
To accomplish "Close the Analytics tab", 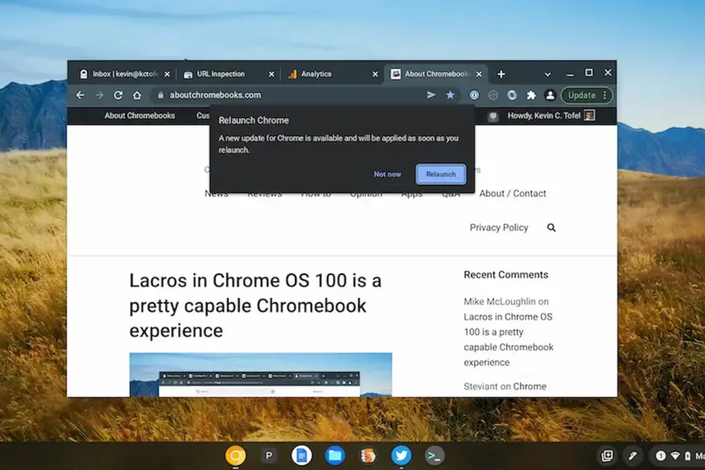I will point(375,74).
